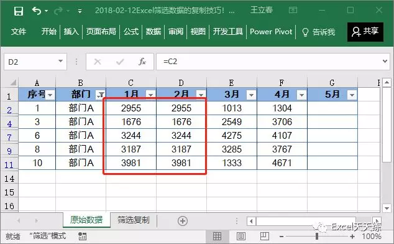Click the Enter checkmark formula bar icon
This screenshot has height=244, width=394.
coord(120,62)
